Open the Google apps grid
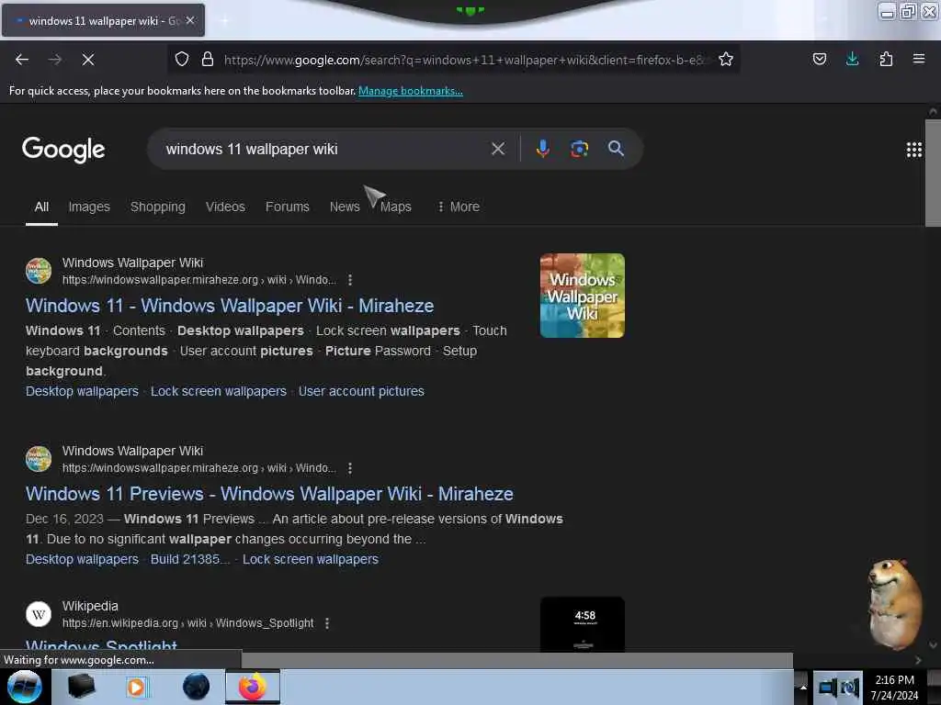 pos(914,150)
